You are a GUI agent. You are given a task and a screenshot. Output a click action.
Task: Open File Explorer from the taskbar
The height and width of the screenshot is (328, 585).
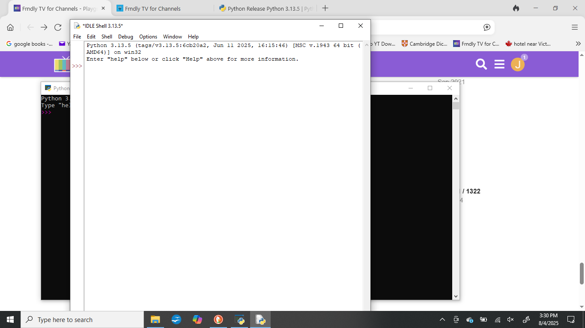click(155, 319)
